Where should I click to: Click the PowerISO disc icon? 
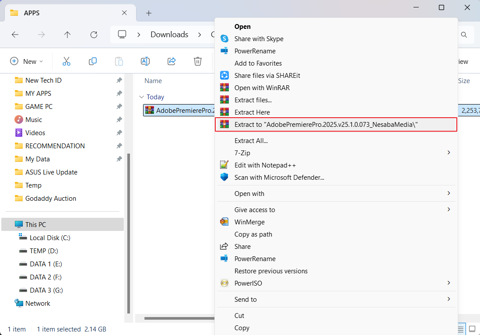tap(224, 283)
